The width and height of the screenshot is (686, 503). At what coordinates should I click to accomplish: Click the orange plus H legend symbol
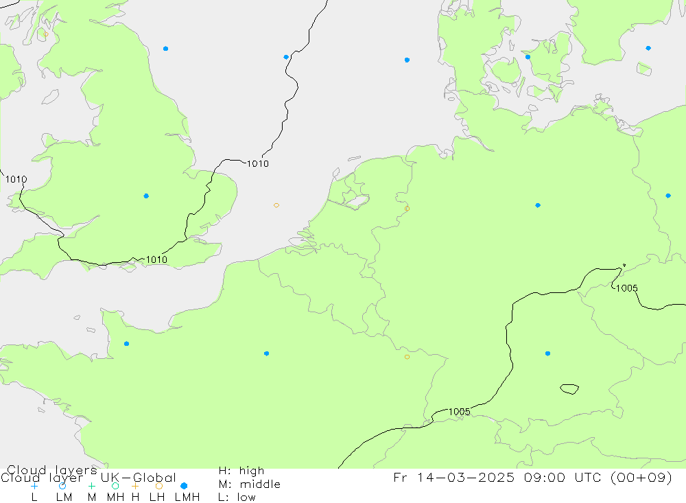click(x=135, y=486)
